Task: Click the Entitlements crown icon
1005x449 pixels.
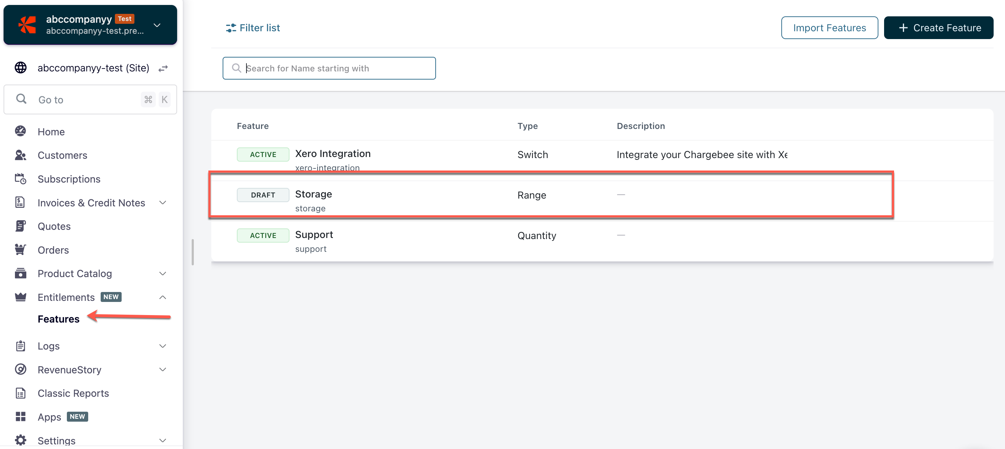Action: coord(20,297)
